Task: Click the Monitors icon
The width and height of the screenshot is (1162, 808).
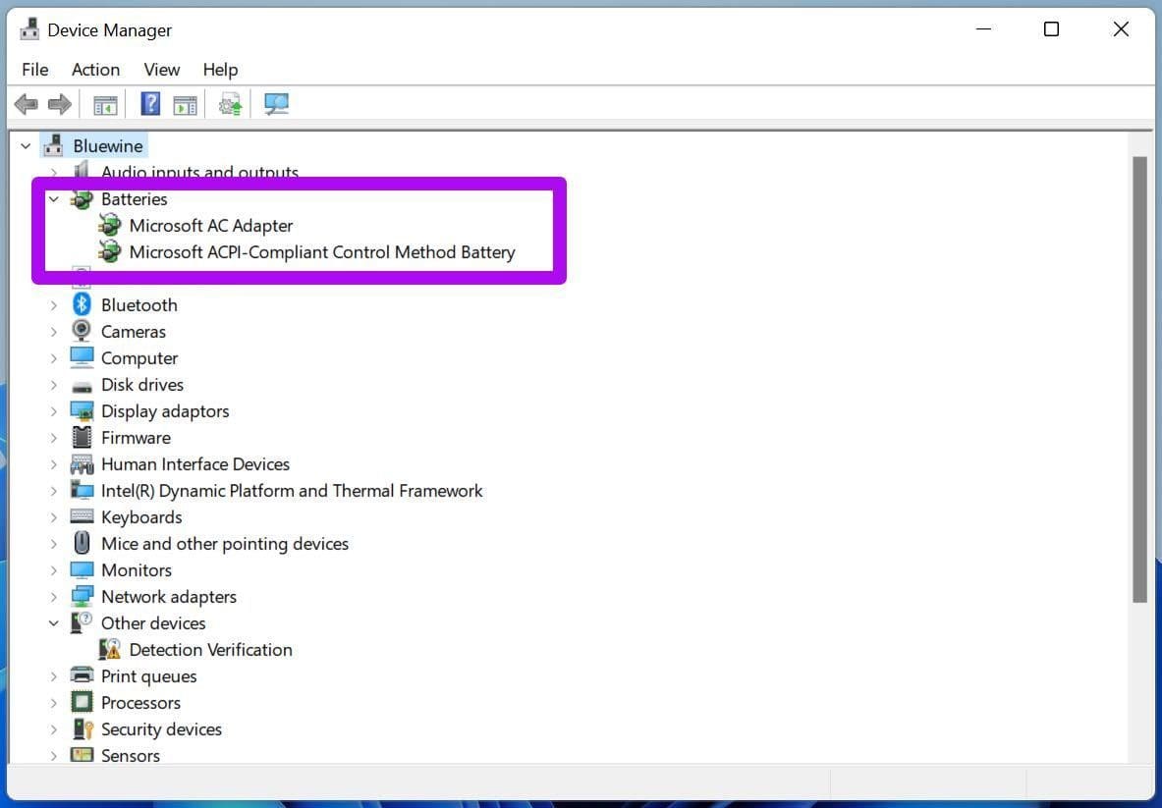Action: pos(82,570)
